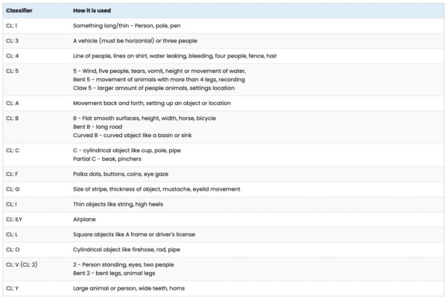447x298 pixels.
Task: Select the "CL: C" classifier cell
Action: pos(12,150)
